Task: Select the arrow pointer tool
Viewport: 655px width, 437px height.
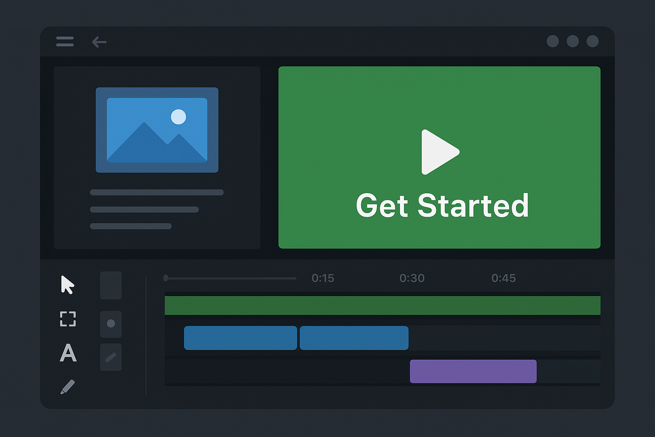Action: (67, 285)
